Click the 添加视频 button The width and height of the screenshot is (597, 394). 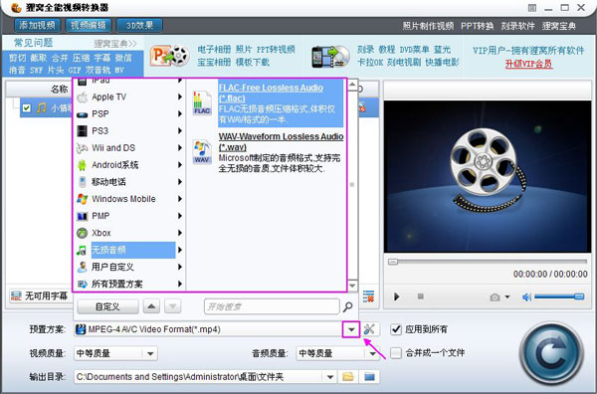point(38,25)
